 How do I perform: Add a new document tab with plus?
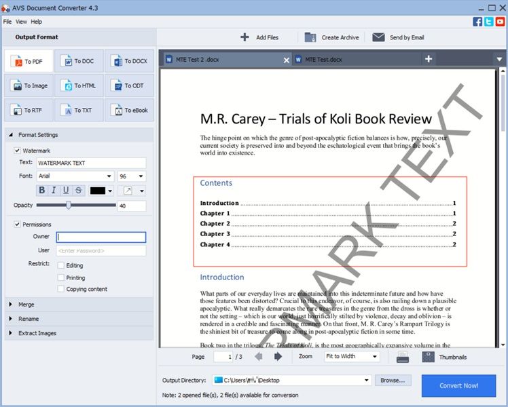coord(429,59)
